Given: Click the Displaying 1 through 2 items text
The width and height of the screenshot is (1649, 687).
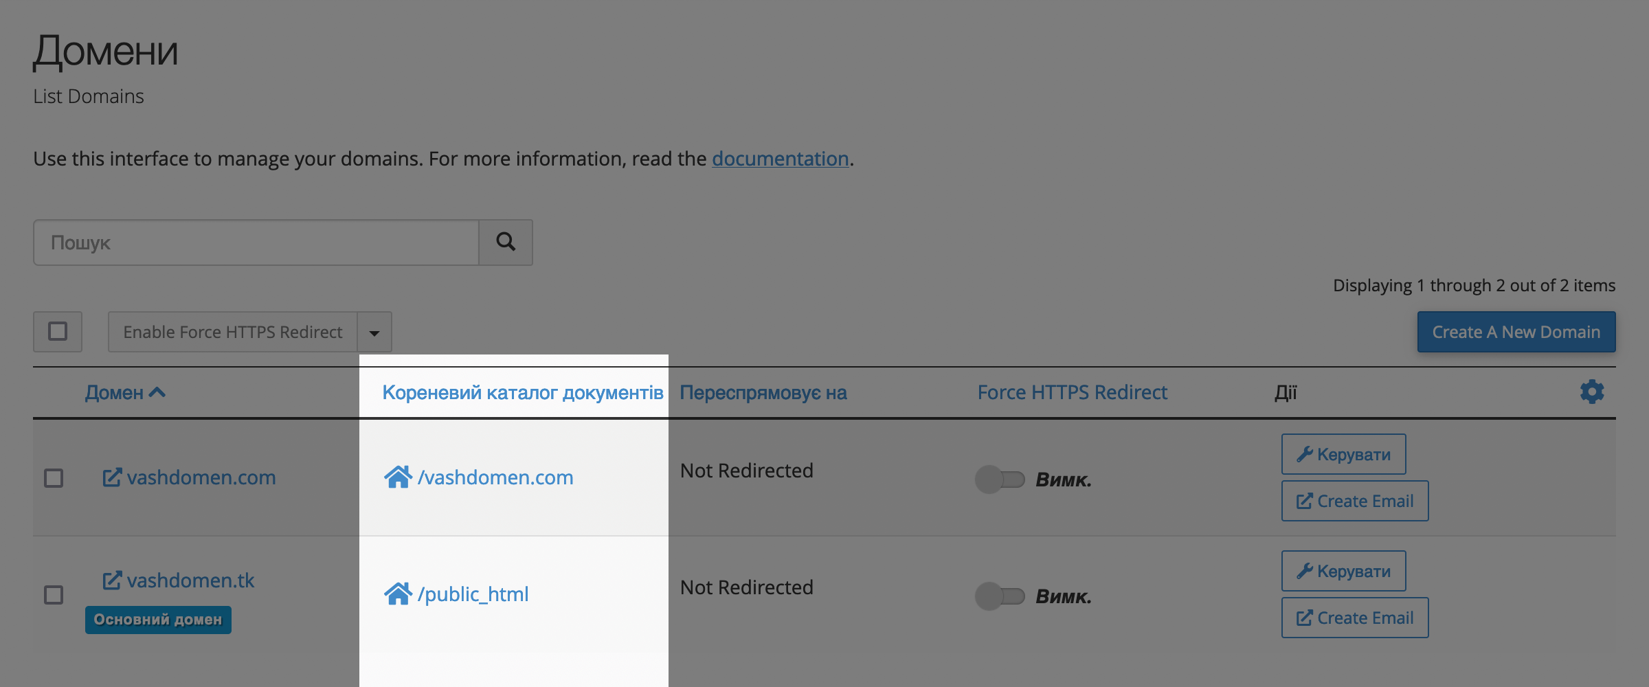Looking at the screenshot, I should click(1474, 285).
